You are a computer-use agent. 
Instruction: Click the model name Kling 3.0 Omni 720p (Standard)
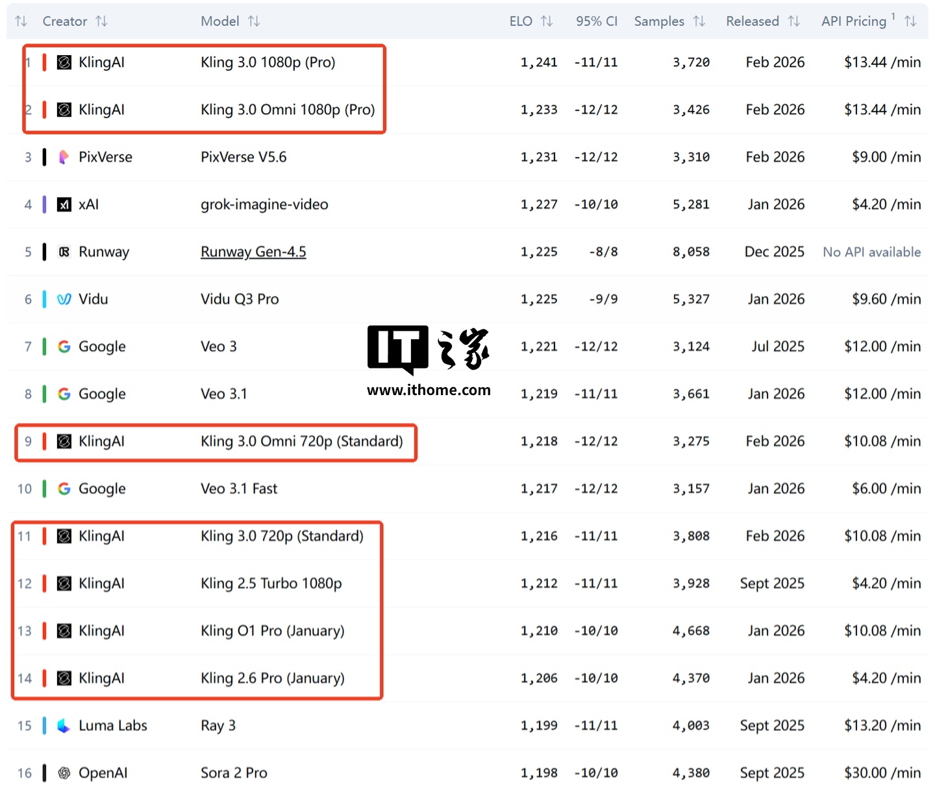(x=302, y=441)
